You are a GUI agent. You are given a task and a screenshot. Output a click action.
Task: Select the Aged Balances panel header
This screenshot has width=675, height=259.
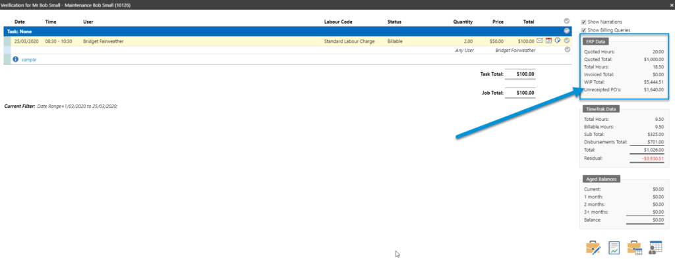pyautogui.click(x=601, y=179)
